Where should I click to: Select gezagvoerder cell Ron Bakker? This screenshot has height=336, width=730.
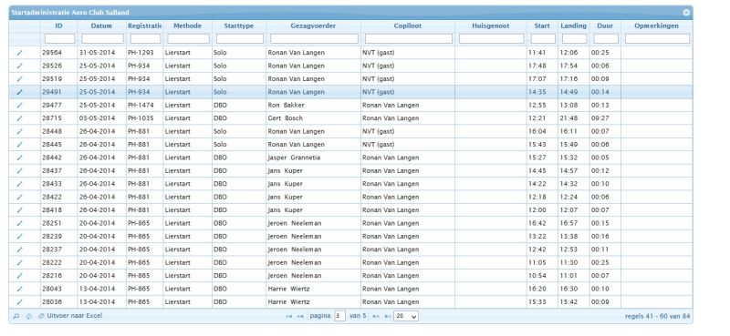(x=313, y=106)
